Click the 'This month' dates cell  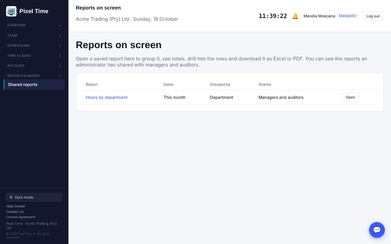pyautogui.click(x=175, y=97)
